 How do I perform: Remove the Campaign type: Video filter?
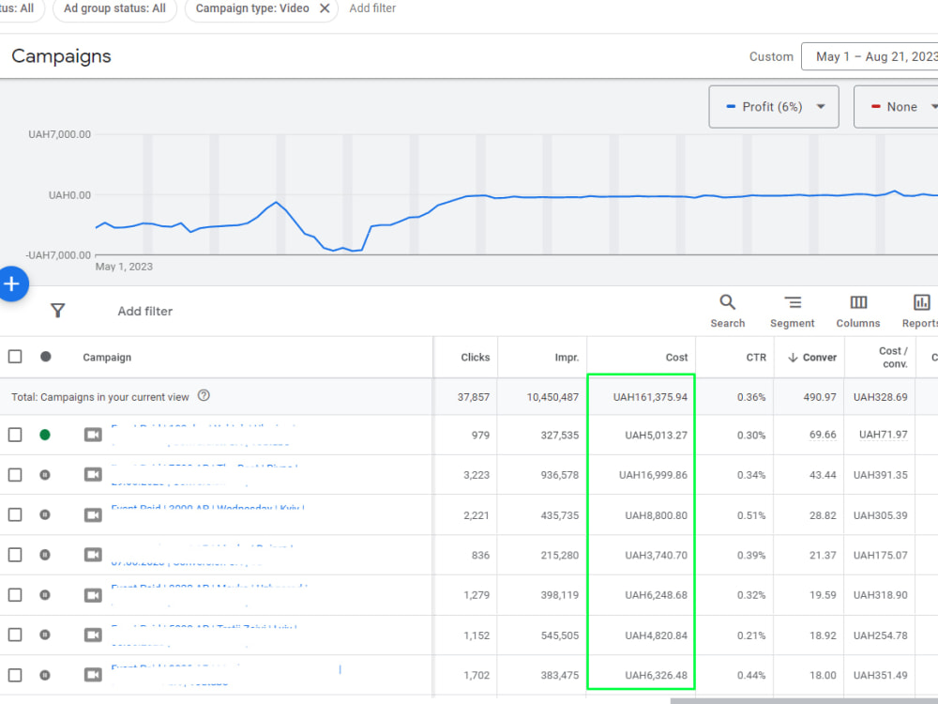[x=325, y=8]
